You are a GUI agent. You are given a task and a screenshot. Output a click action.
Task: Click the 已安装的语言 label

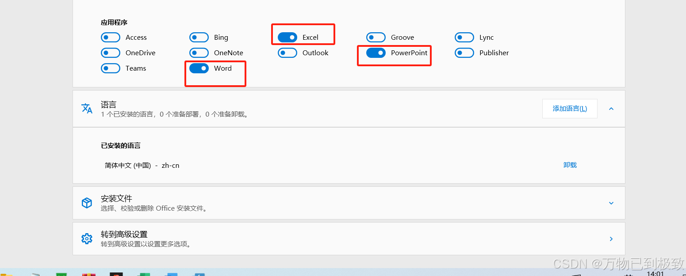click(x=121, y=146)
